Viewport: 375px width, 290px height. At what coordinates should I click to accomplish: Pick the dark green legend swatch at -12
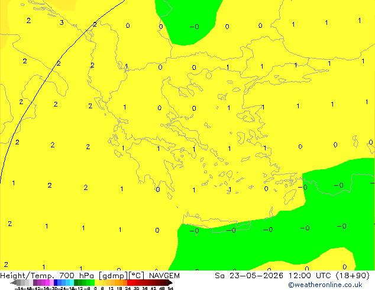click(x=76, y=282)
